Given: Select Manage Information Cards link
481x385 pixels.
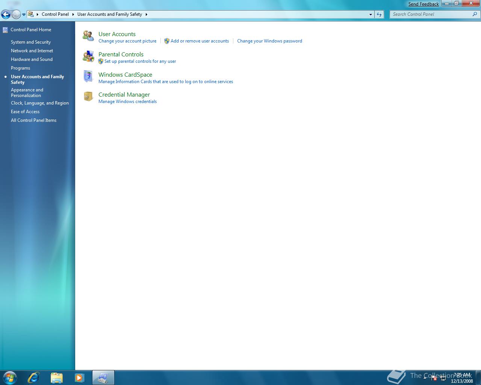Looking at the screenshot, I should click(x=166, y=82).
